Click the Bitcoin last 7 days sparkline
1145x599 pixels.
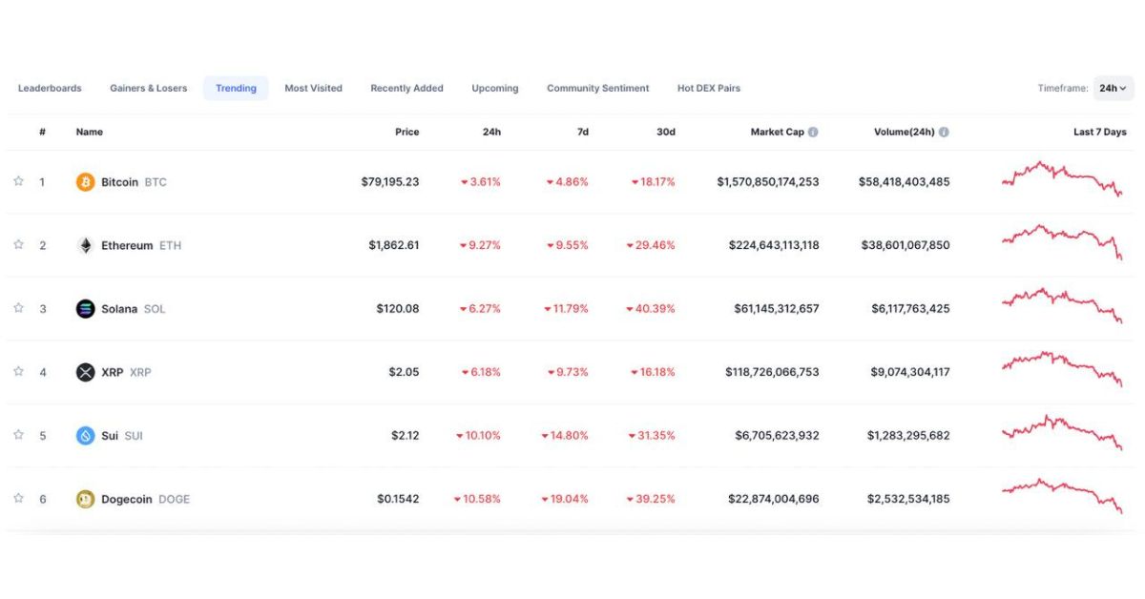[1062, 178]
